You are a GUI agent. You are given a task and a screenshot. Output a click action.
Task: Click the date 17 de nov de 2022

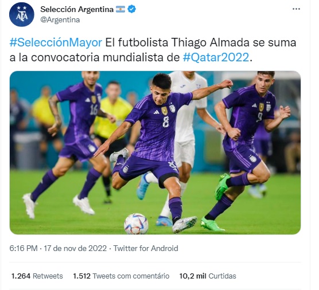75,248
